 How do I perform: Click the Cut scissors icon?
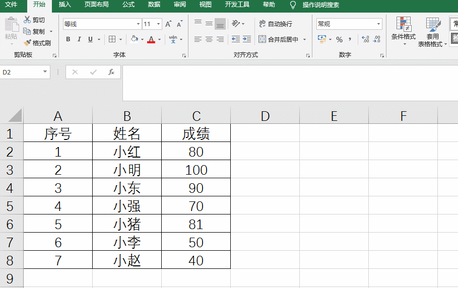pyautogui.click(x=27, y=20)
